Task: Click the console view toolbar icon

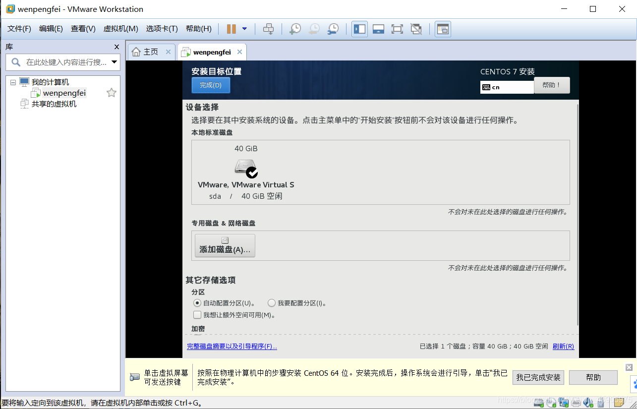Action: coord(443,29)
